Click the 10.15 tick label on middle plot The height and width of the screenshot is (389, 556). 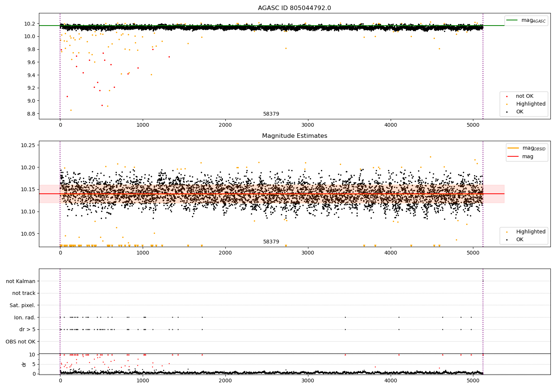28,190
